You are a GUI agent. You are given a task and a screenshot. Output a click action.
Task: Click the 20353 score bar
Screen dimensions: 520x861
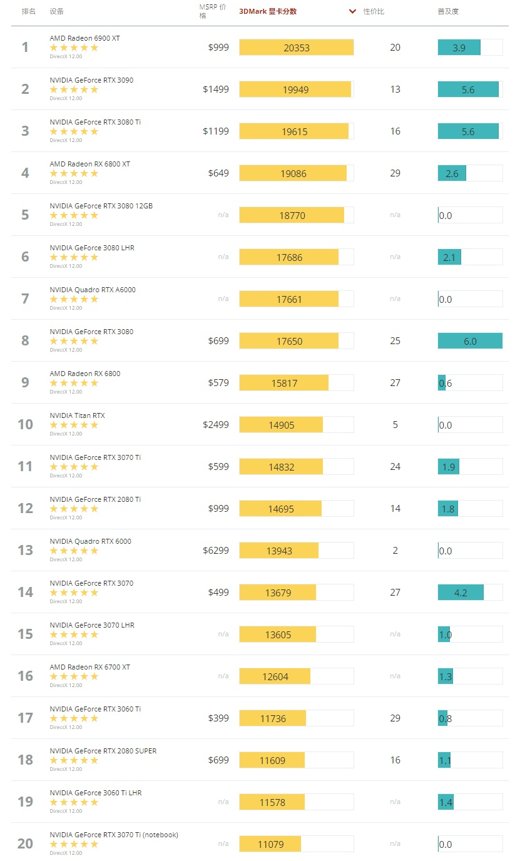click(x=296, y=48)
